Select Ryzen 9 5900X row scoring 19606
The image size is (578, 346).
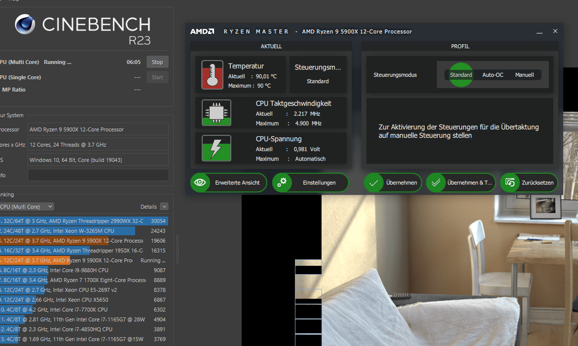(x=84, y=241)
